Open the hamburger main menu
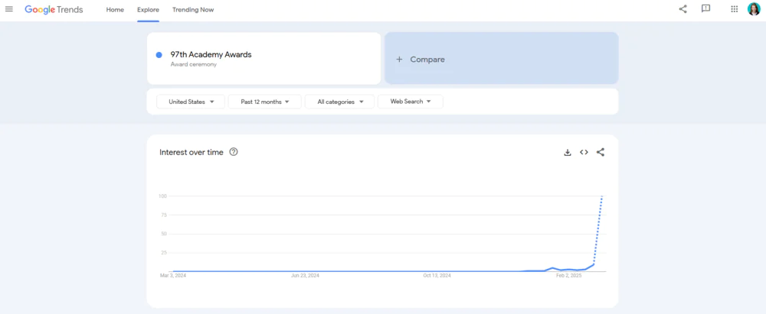Screen dimensions: 766x314 (8, 9)
